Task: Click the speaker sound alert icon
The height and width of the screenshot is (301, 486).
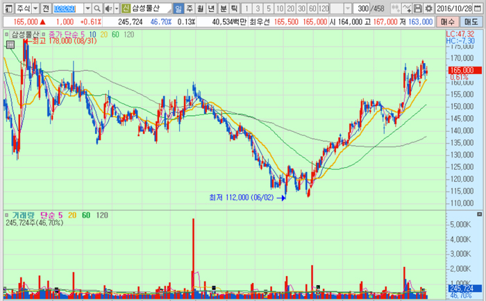Action: click(x=108, y=8)
